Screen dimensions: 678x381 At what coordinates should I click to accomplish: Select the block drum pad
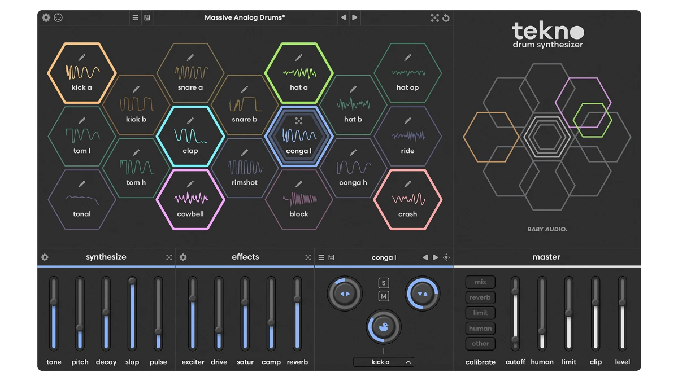coord(299,199)
